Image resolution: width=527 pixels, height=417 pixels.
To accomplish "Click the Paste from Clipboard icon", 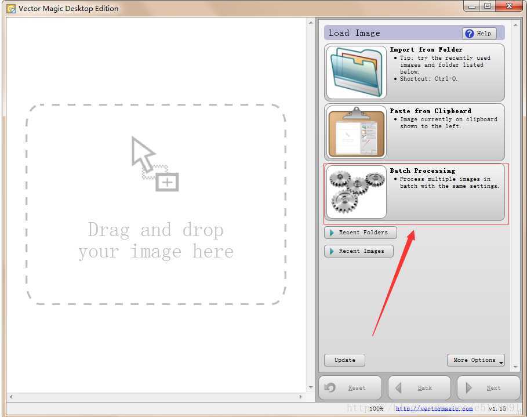I will tap(357, 132).
